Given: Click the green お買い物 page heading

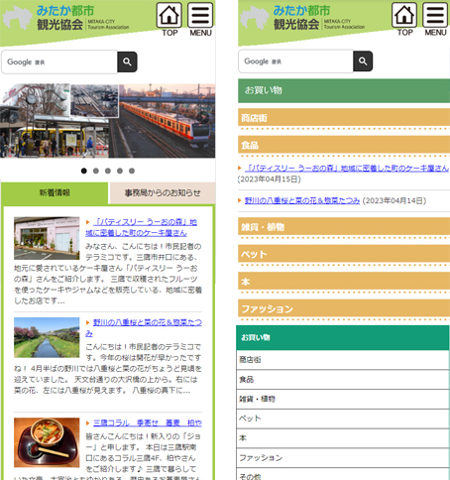Looking at the screenshot, I should point(344,90).
